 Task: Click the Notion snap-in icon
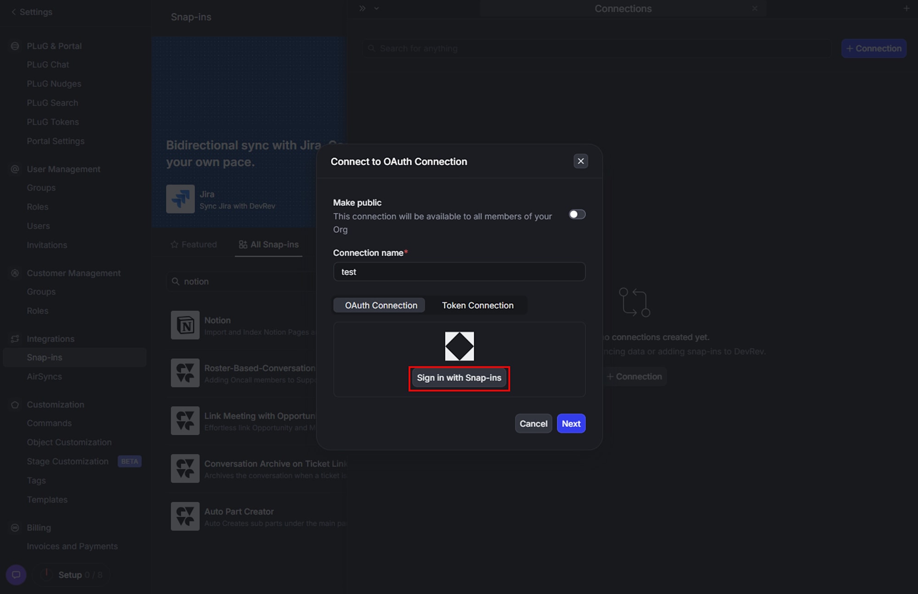(185, 325)
